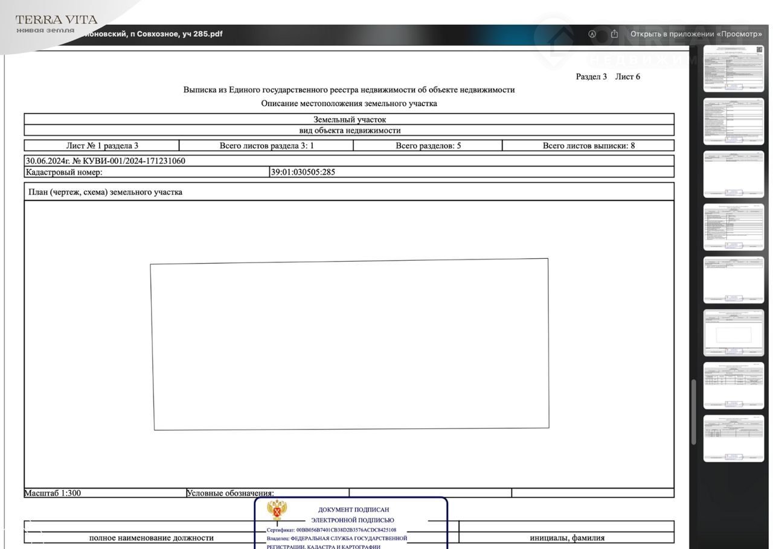Select the fifth page thumbnail
Image resolution: width=773 pixels, height=549 pixels.
tap(733, 280)
